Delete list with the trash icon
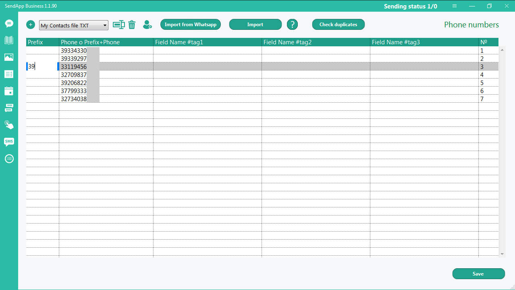The width and height of the screenshot is (515, 290). click(132, 25)
